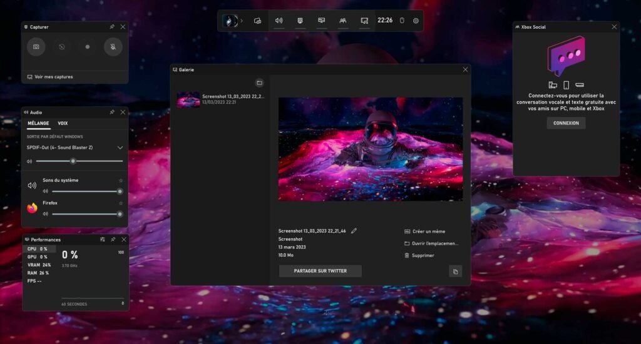Toggle the Performance widget from top bar

(322, 21)
